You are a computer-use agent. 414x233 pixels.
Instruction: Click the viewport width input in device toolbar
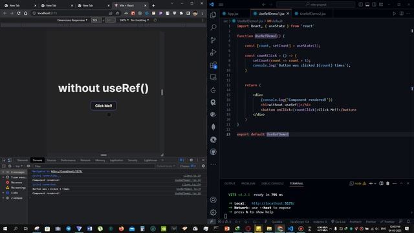pos(96,20)
